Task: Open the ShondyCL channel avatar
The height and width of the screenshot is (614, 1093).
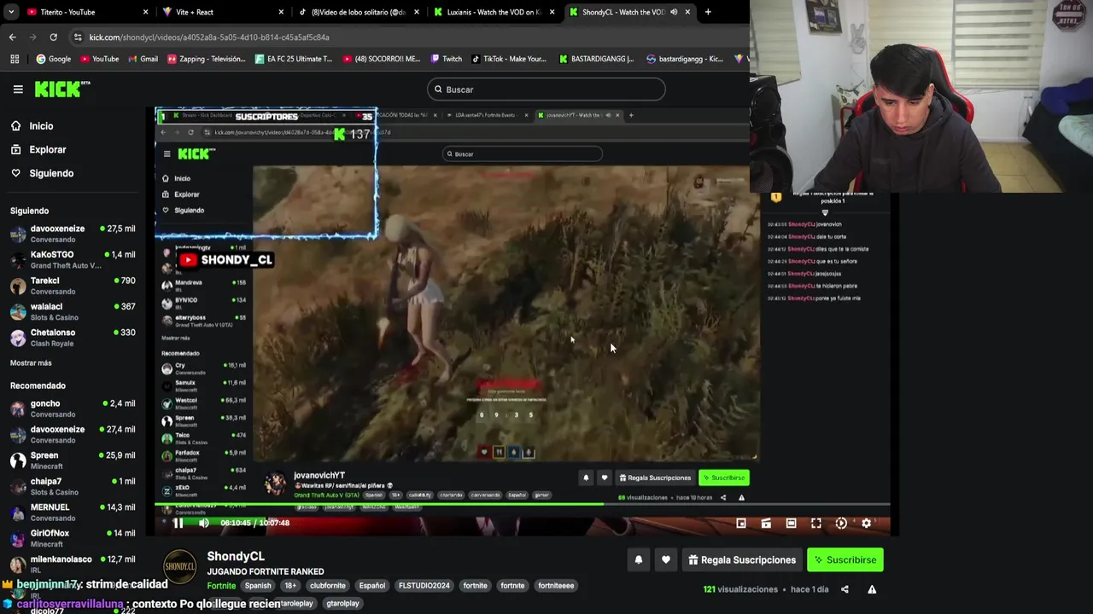Action: [x=179, y=567]
